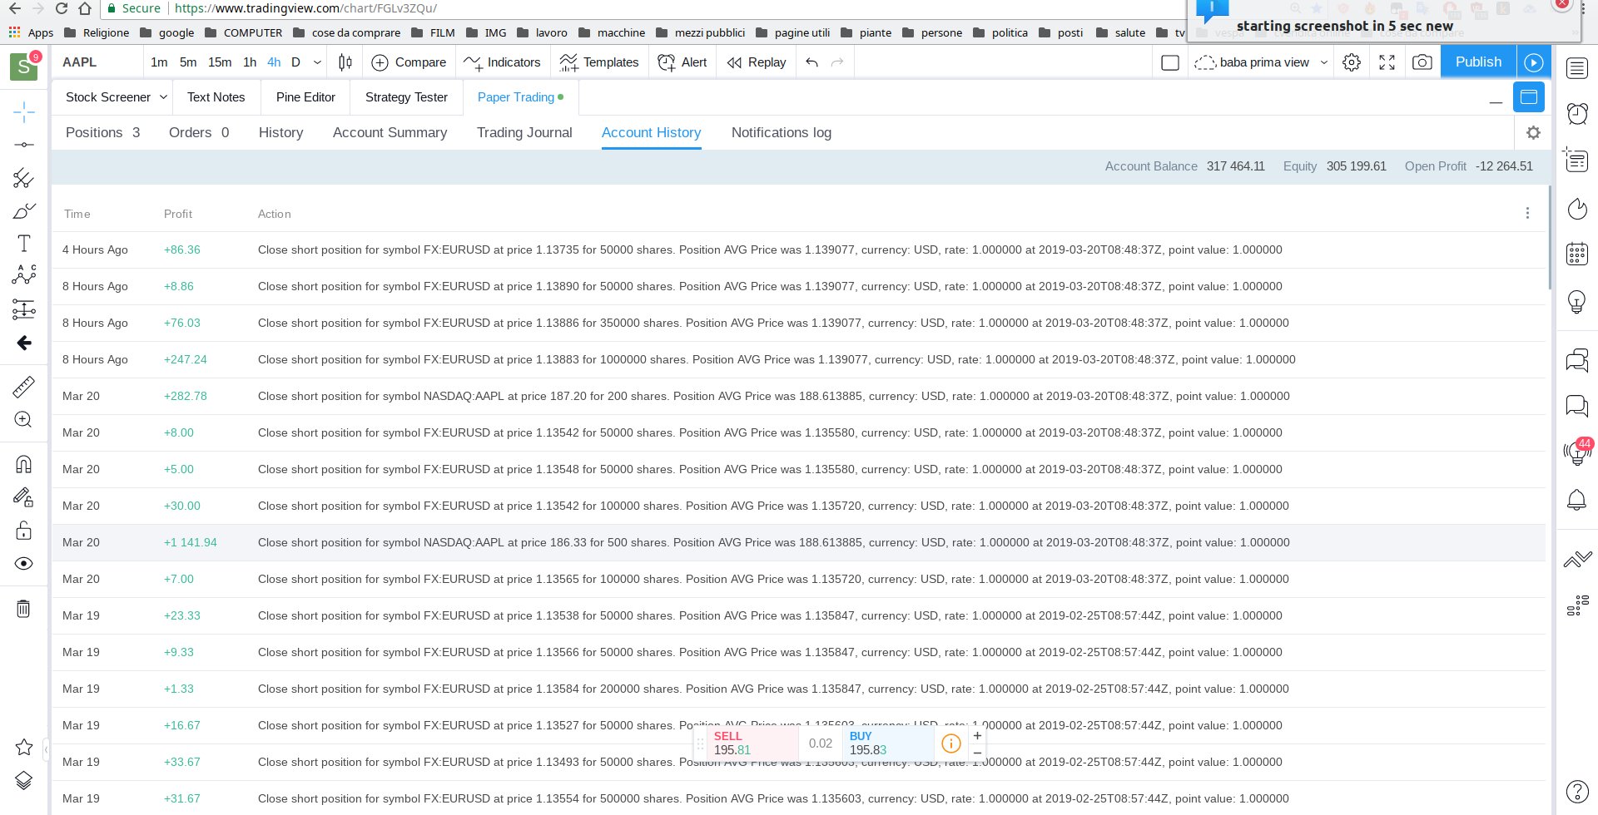Open the candlestick chart style selector
Image resolution: width=1598 pixels, height=815 pixels.
pos(345,62)
